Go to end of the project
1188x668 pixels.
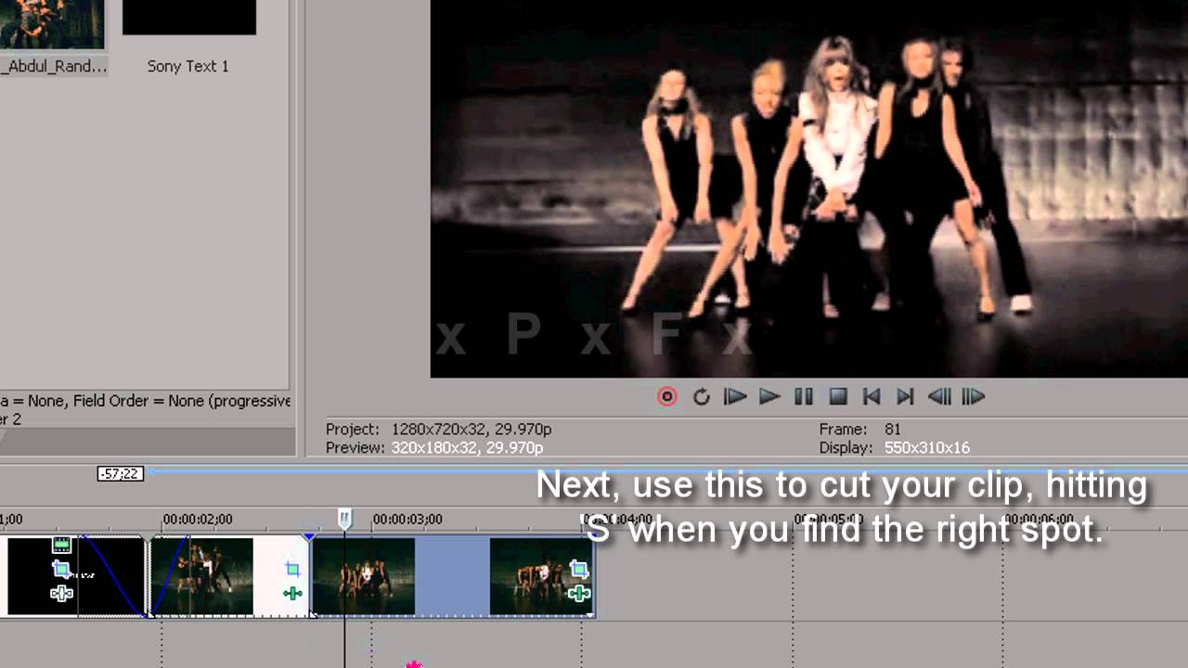coord(905,397)
